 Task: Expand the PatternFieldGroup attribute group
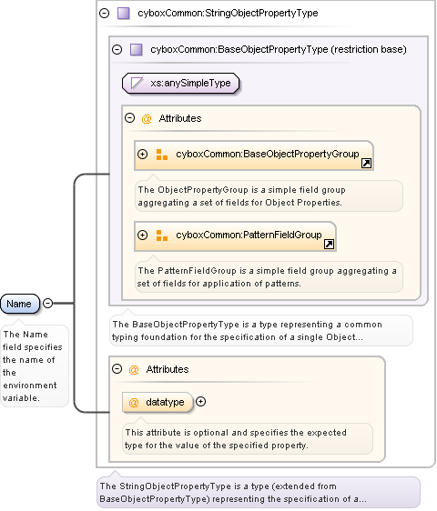[142, 235]
